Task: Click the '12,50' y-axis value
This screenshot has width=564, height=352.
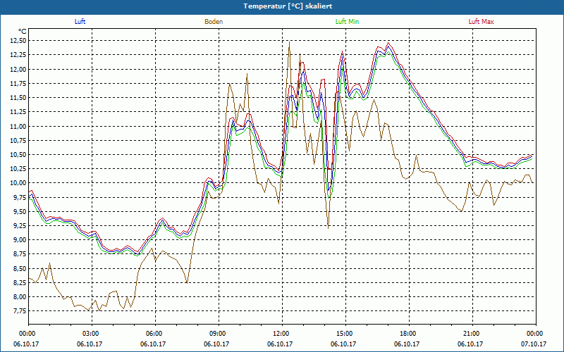Action: (x=18, y=41)
